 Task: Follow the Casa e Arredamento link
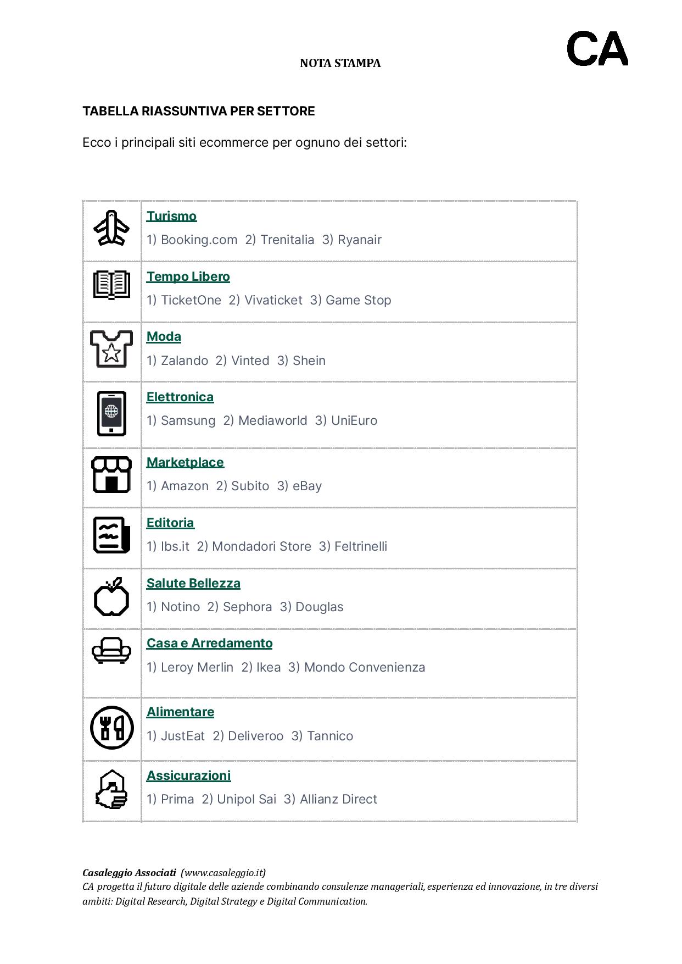(209, 643)
